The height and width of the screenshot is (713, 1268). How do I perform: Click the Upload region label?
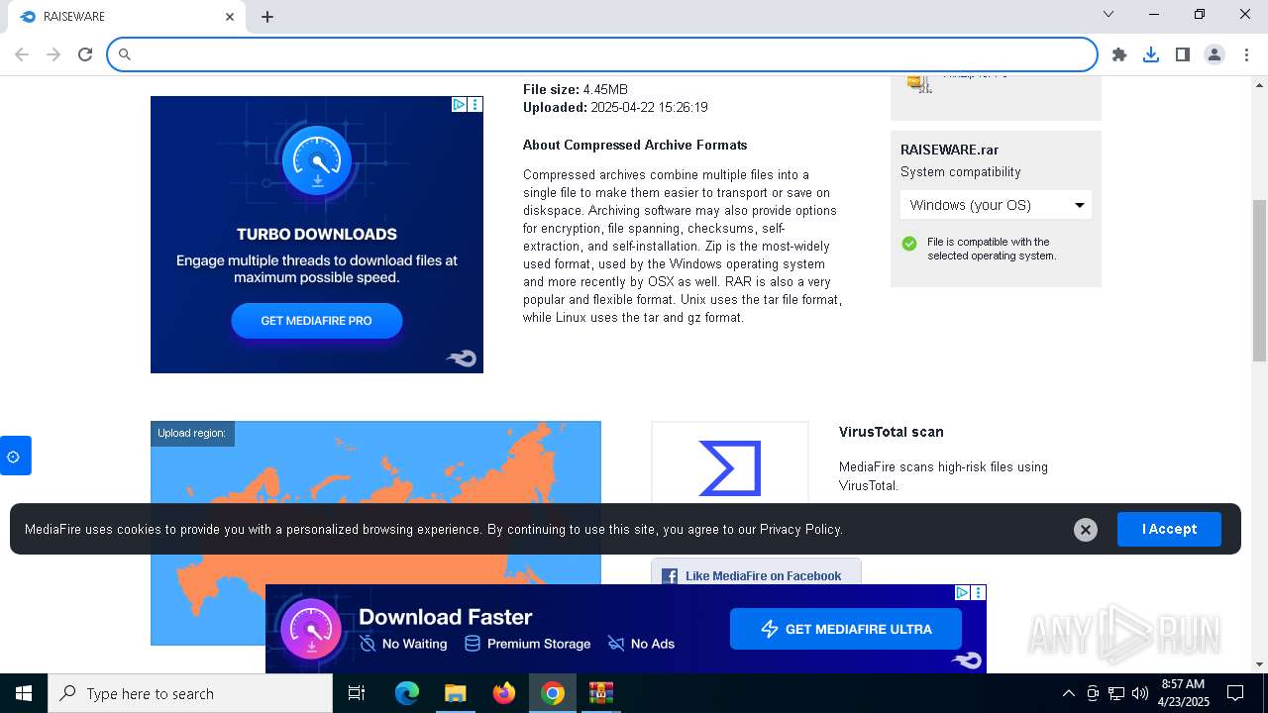[x=191, y=433]
